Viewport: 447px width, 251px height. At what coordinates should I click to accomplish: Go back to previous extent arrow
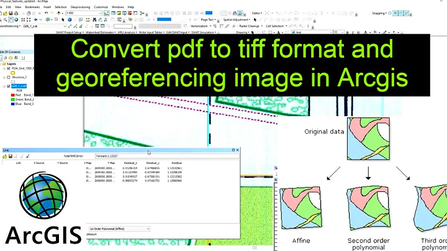click(35, 20)
